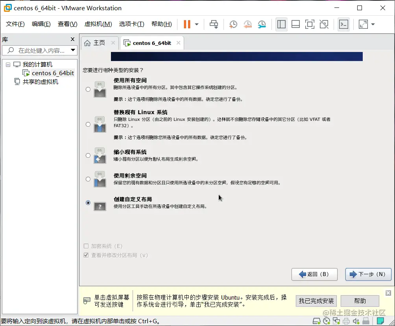This screenshot has height=326, width=395.
Task: Revert to the previous snapshot icon
Action: (x=247, y=24)
